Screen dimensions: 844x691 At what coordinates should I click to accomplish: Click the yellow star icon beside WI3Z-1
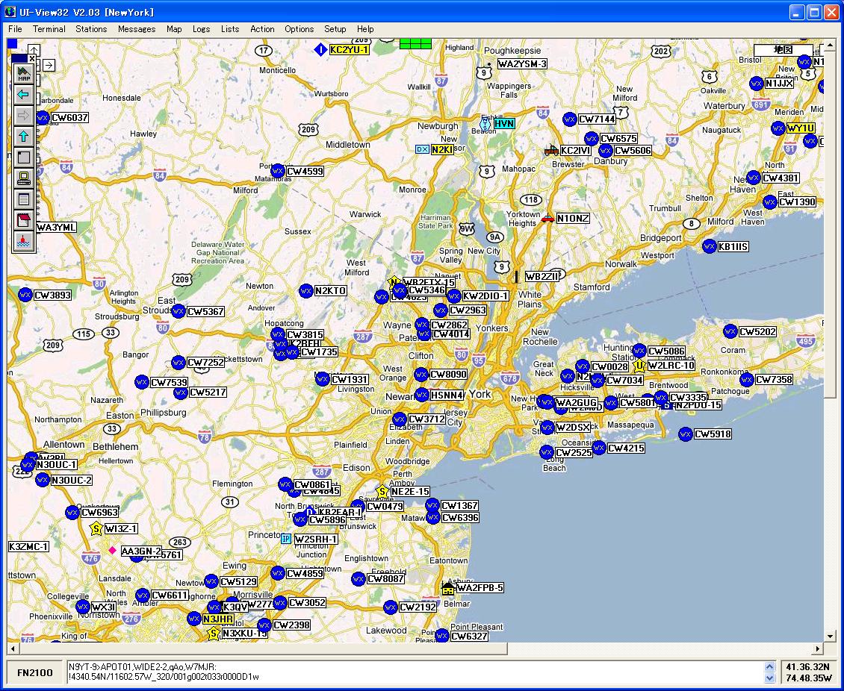click(96, 528)
